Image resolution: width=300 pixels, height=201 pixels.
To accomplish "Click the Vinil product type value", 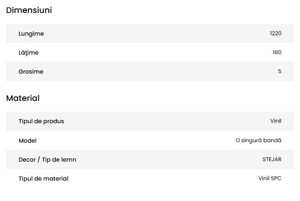I will [275, 121].
